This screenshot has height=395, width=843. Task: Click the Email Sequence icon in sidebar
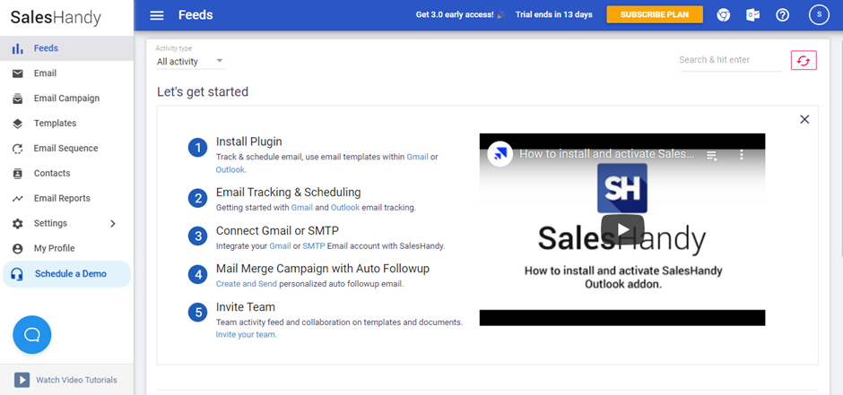pos(18,149)
